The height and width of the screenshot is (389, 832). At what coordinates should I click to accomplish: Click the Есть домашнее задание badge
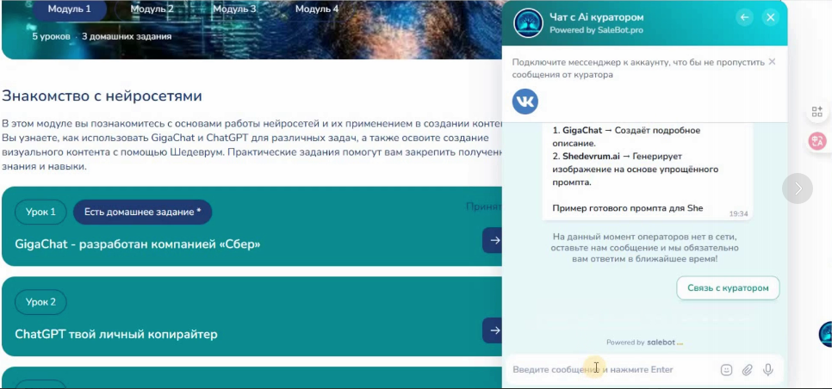143,212
